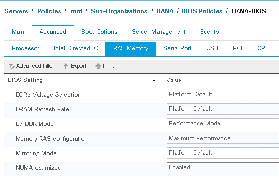Click the Policies breadcrumb link

tap(49, 11)
